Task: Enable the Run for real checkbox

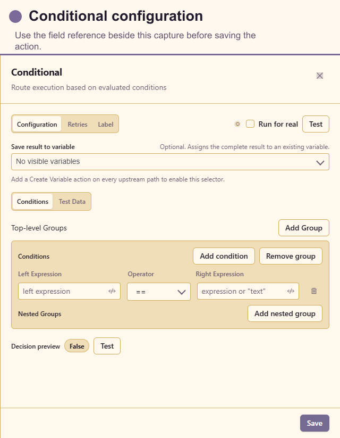Action: pos(250,124)
